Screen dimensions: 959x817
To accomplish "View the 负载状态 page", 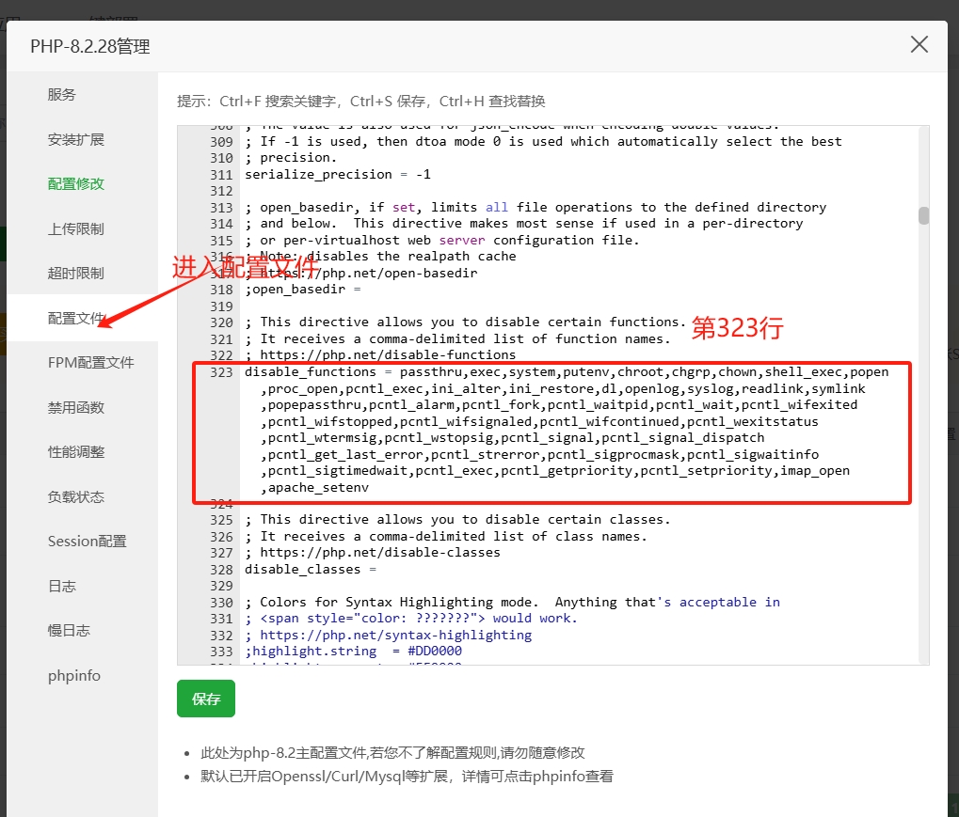I will (76, 497).
